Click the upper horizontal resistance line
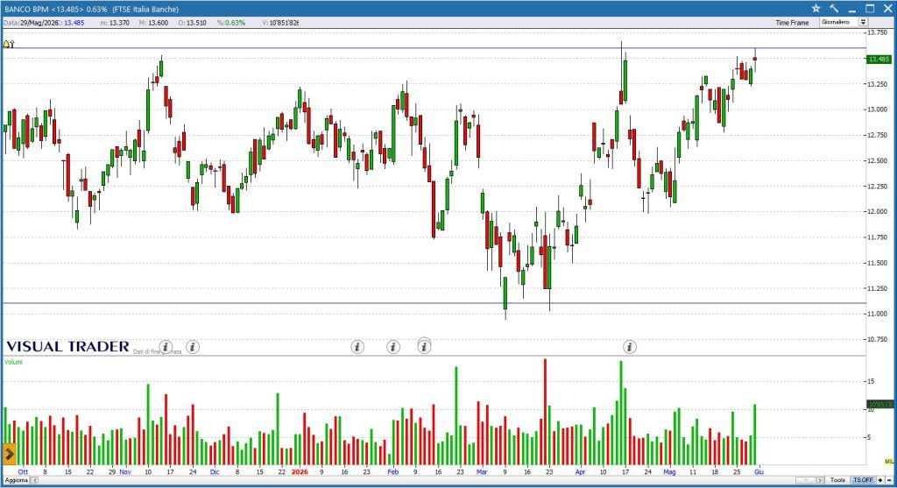This screenshot has height=488, width=897. click(x=434, y=48)
